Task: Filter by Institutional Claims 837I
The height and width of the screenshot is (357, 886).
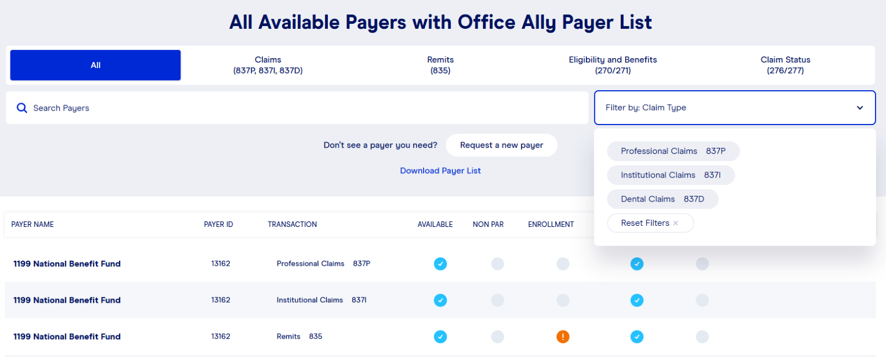Action: tap(671, 175)
